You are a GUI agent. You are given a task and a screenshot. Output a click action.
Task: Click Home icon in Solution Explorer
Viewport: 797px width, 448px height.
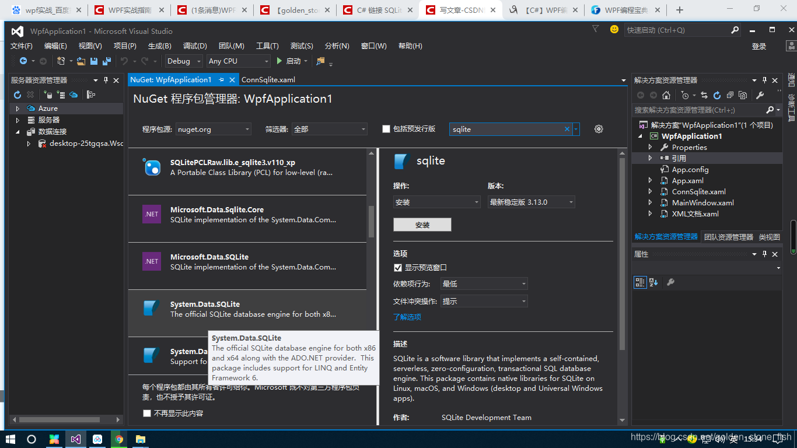666,95
